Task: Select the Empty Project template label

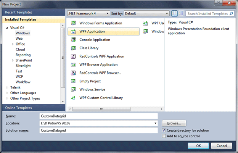Action: 90,81
